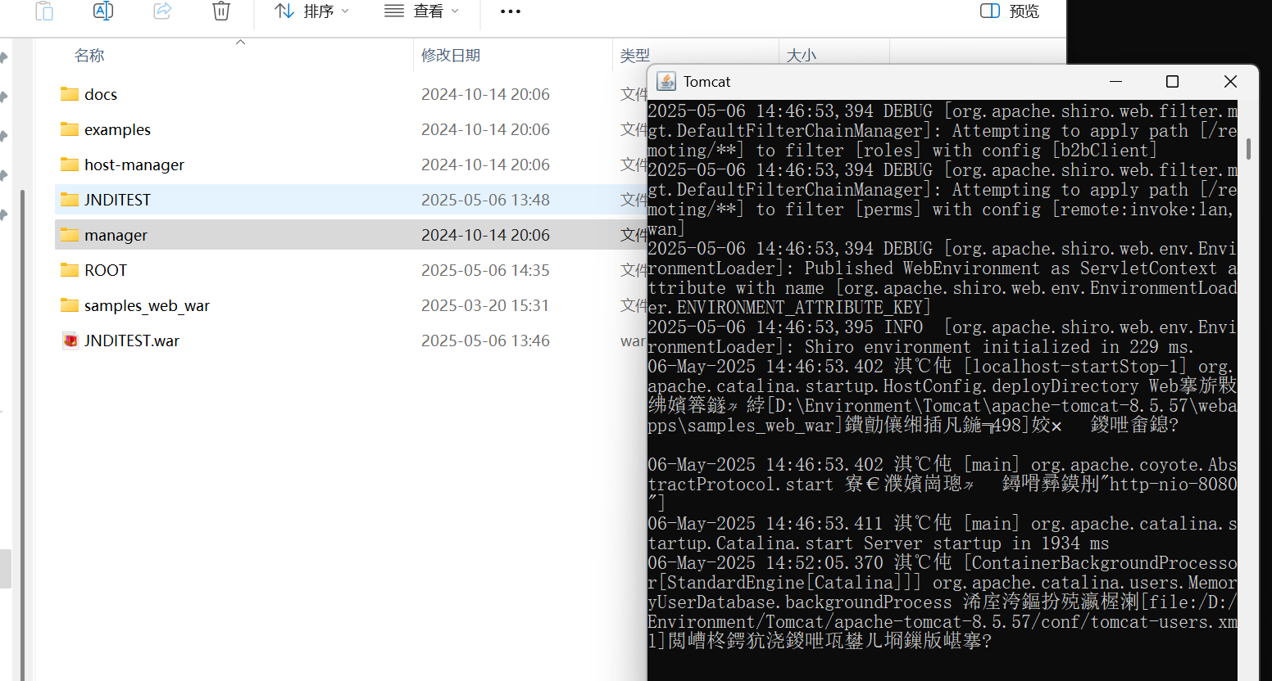Click the date "2025-03-20 15:31"
This screenshot has height=681, width=1272.
(x=485, y=305)
